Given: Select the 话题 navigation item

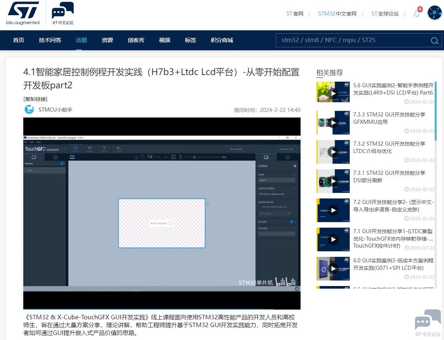Looking at the screenshot, I should 81,40.
